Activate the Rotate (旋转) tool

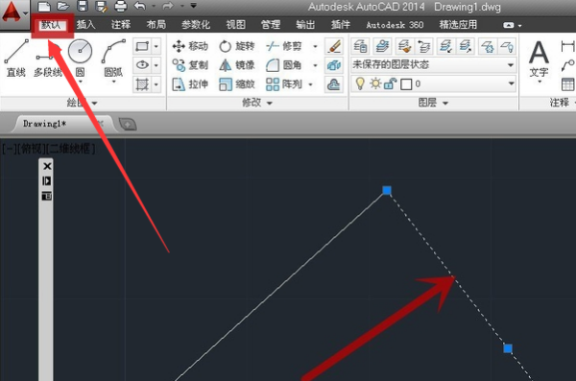point(236,46)
